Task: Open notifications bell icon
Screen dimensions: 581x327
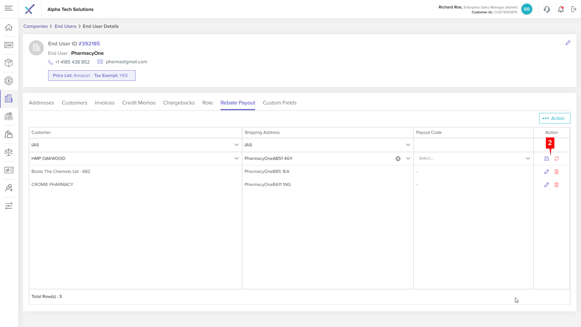Action: pyautogui.click(x=561, y=9)
